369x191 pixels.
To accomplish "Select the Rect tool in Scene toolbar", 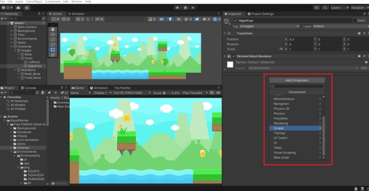I will coord(53,50).
